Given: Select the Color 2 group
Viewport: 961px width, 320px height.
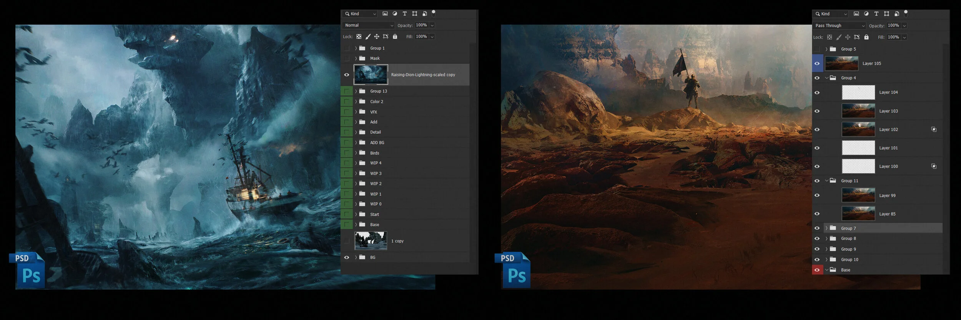Looking at the screenshot, I should (405, 102).
